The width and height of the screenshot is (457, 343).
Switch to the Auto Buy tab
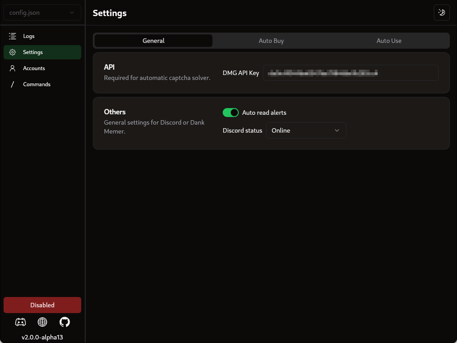pos(271,41)
